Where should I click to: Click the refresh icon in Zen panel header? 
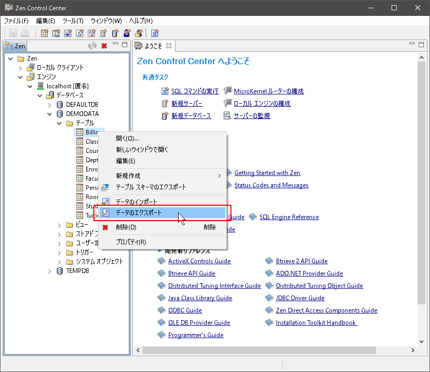click(92, 46)
